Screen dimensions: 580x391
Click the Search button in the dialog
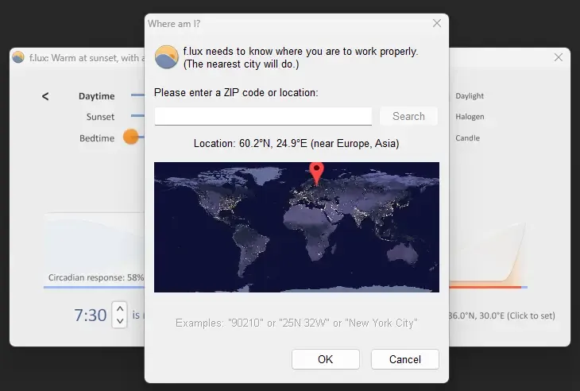pos(408,116)
